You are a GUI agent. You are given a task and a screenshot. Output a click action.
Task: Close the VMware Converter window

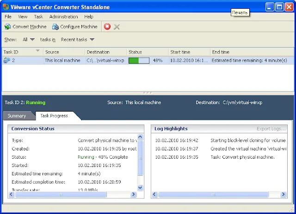[289, 7]
